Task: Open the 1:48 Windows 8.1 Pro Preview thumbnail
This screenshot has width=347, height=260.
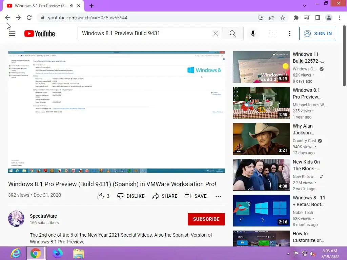Action: pyautogui.click(x=261, y=103)
